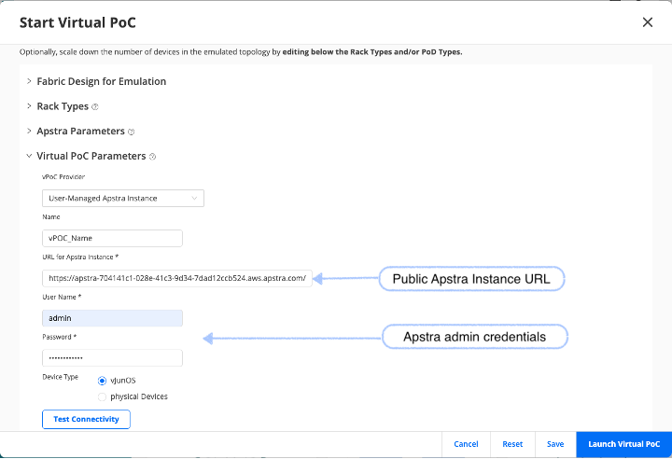The height and width of the screenshot is (459, 672).
Task: Open the vPoC Provider dropdown
Action: tap(122, 198)
